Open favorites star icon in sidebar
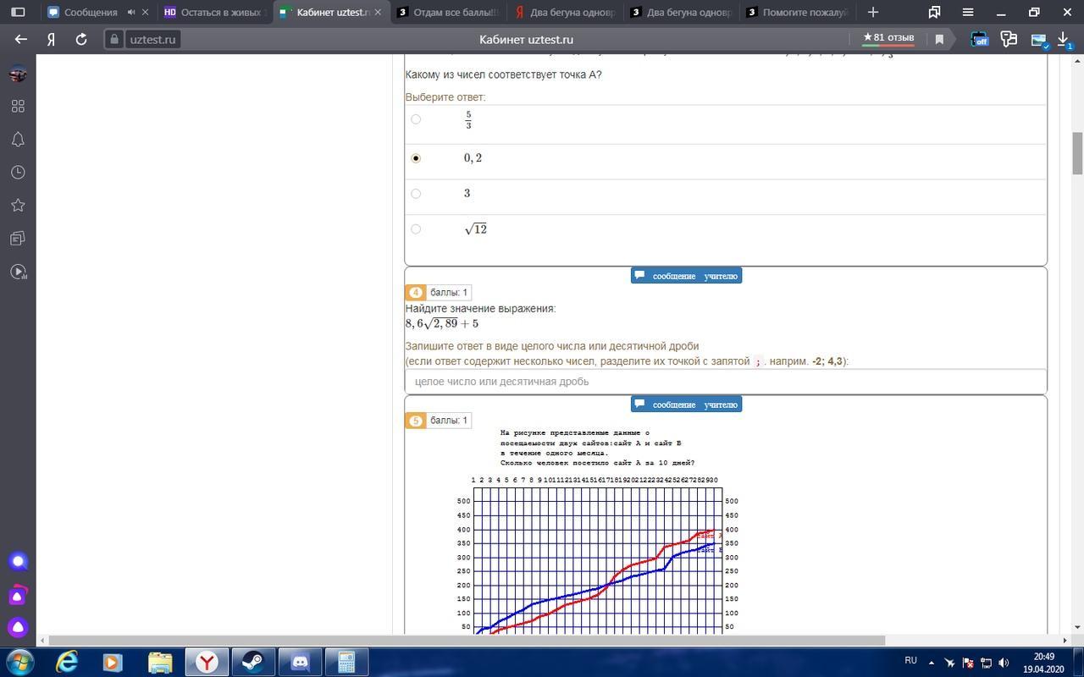 coord(18,205)
